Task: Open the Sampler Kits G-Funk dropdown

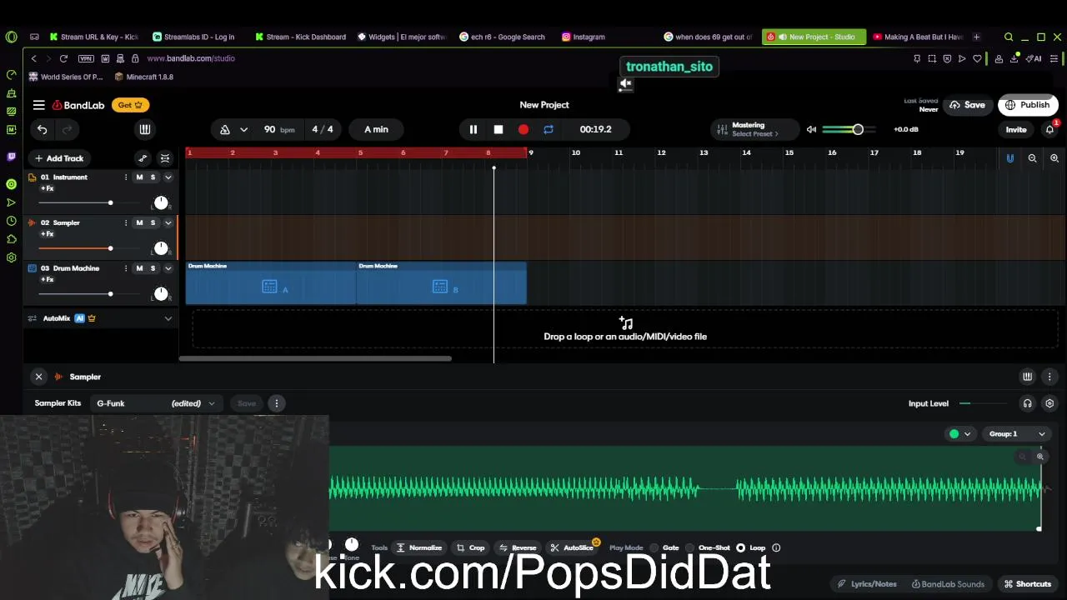Action: click(x=155, y=403)
